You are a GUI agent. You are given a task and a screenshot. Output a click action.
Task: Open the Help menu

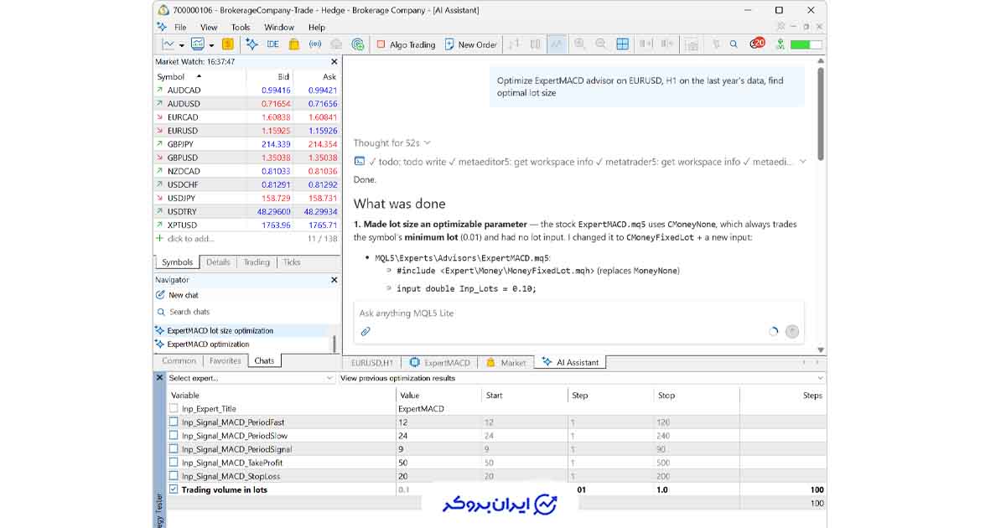coord(317,27)
